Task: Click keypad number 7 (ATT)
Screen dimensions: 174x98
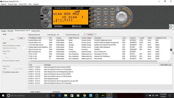Action: (98, 20)
